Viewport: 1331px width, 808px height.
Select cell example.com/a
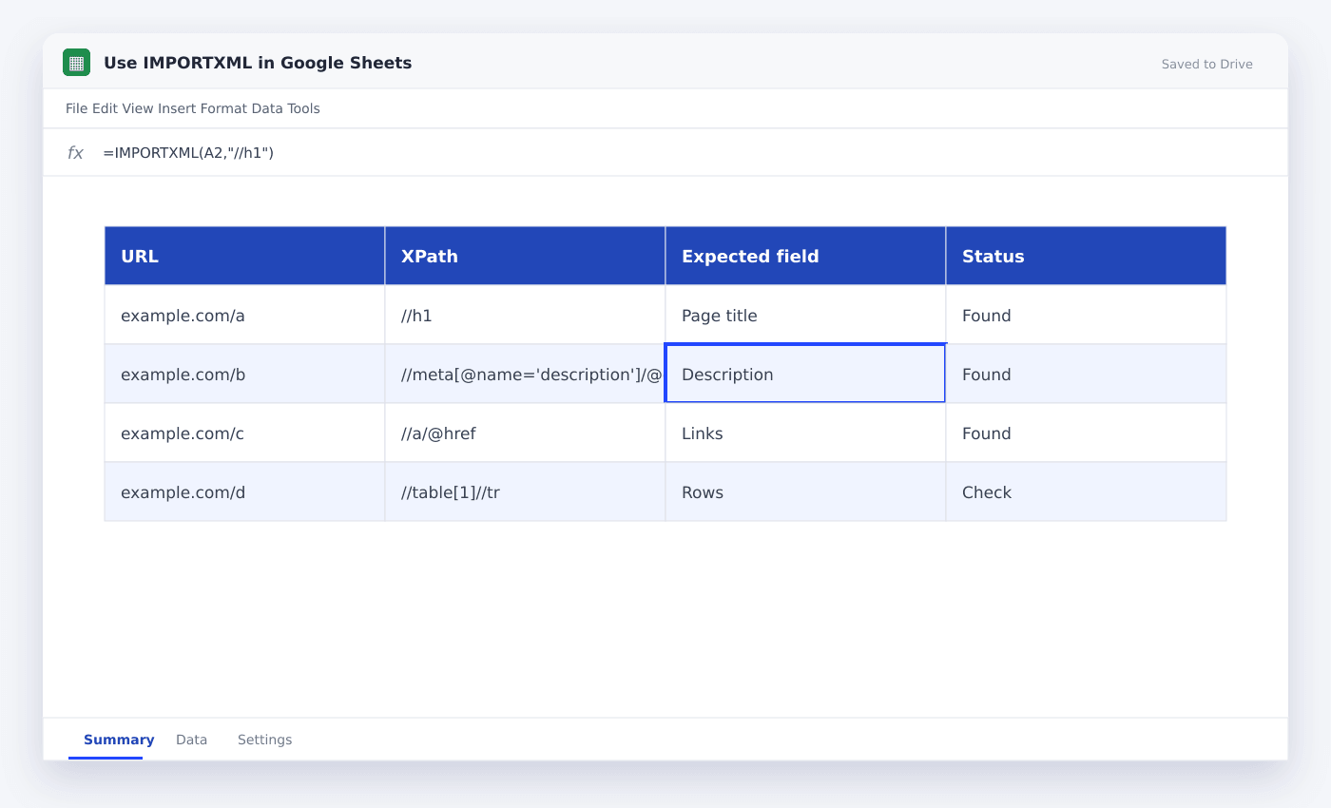point(244,315)
